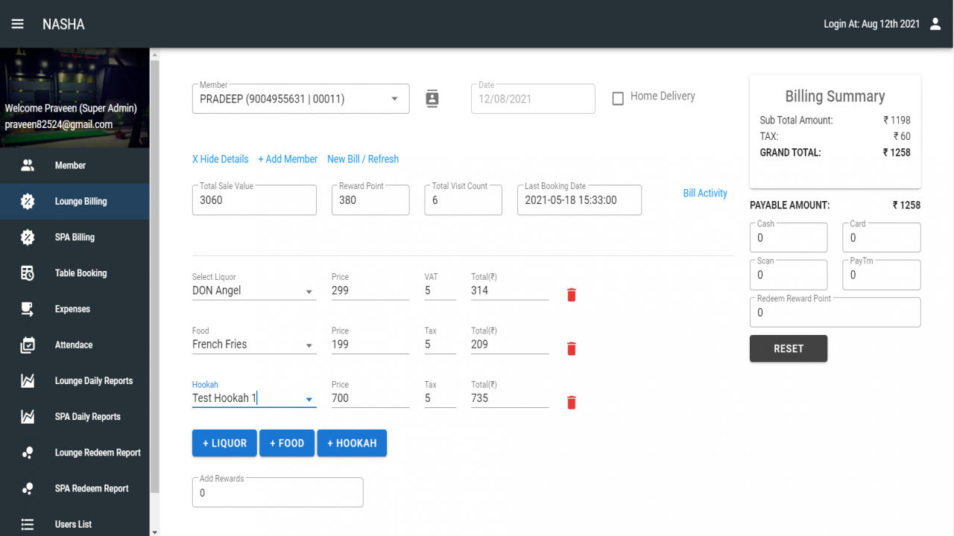Image resolution: width=954 pixels, height=536 pixels.
Task: Open SPA Redeem Report in sidebar
Action: point(75,488)
